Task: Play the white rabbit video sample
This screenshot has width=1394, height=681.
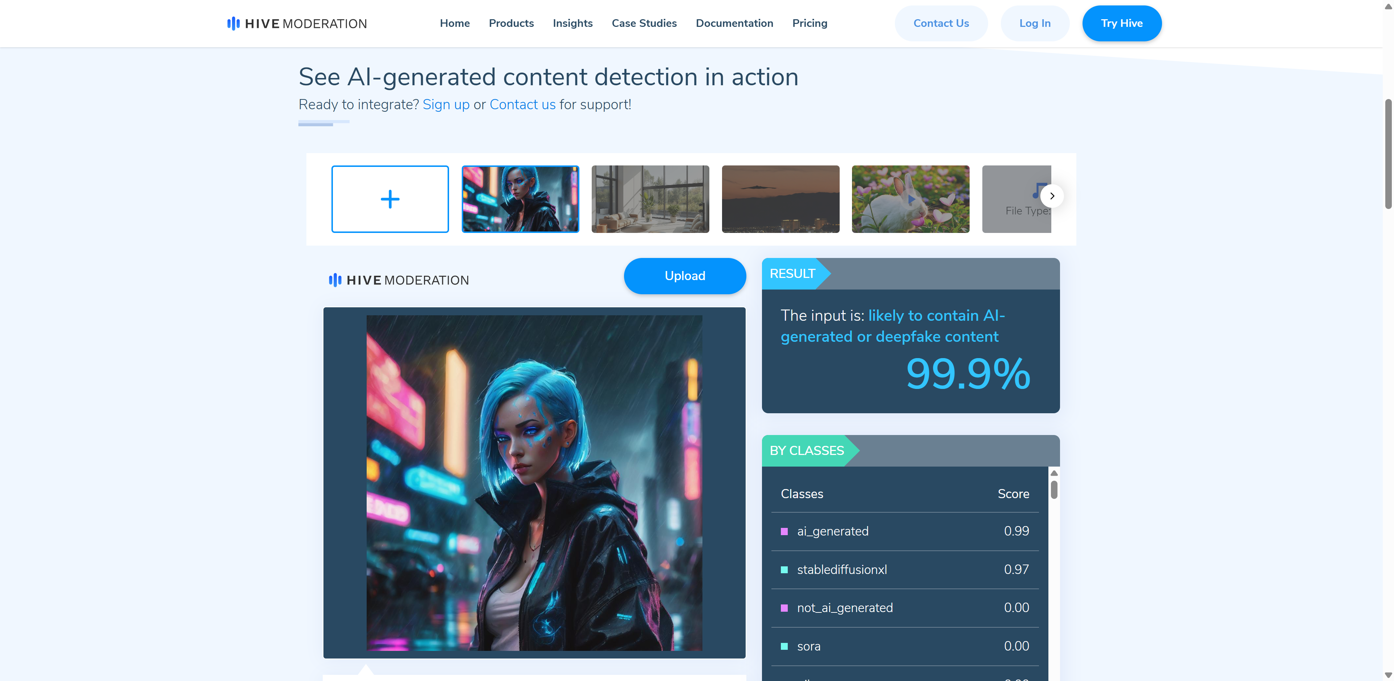Action: [x=910, y=199]
